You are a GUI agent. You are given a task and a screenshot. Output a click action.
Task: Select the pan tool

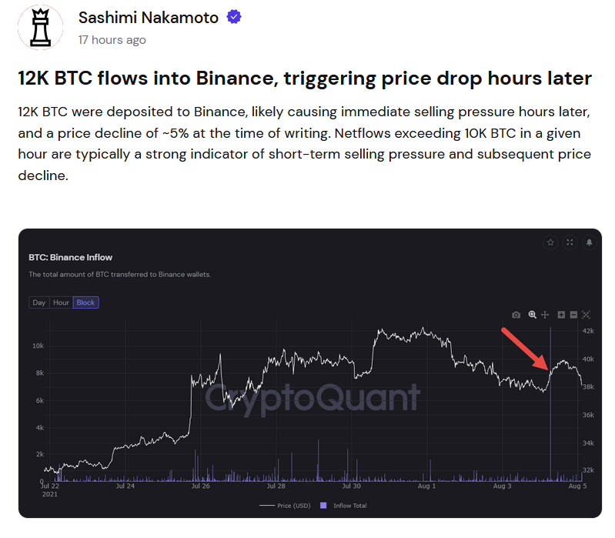[x=545, y=315]
